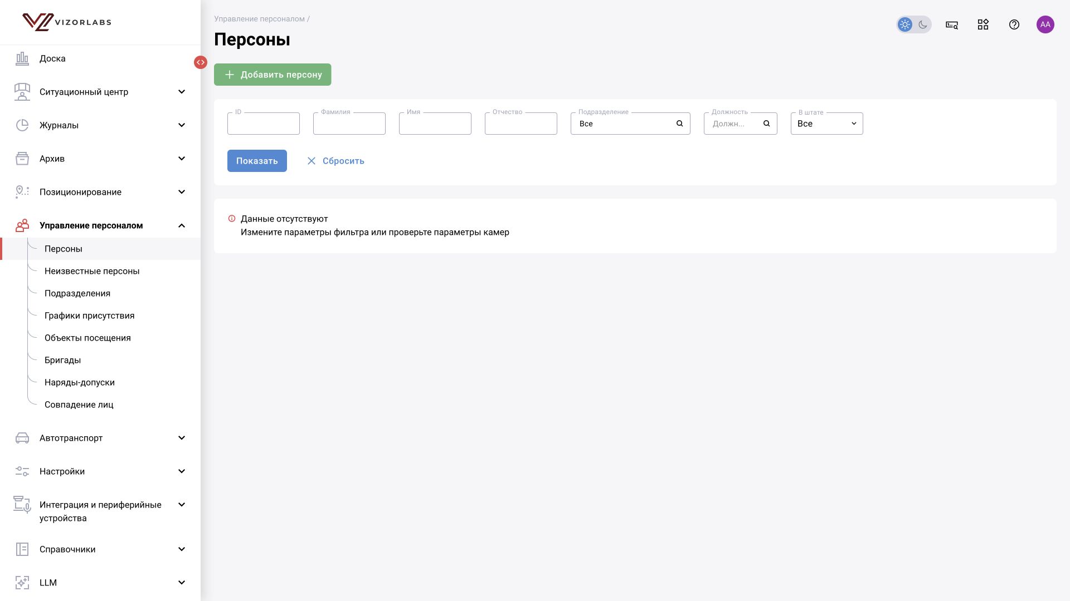This screenshot has width=1070, height=601.
Task: Click the Справочники book icon
Action: coord(22,549)
